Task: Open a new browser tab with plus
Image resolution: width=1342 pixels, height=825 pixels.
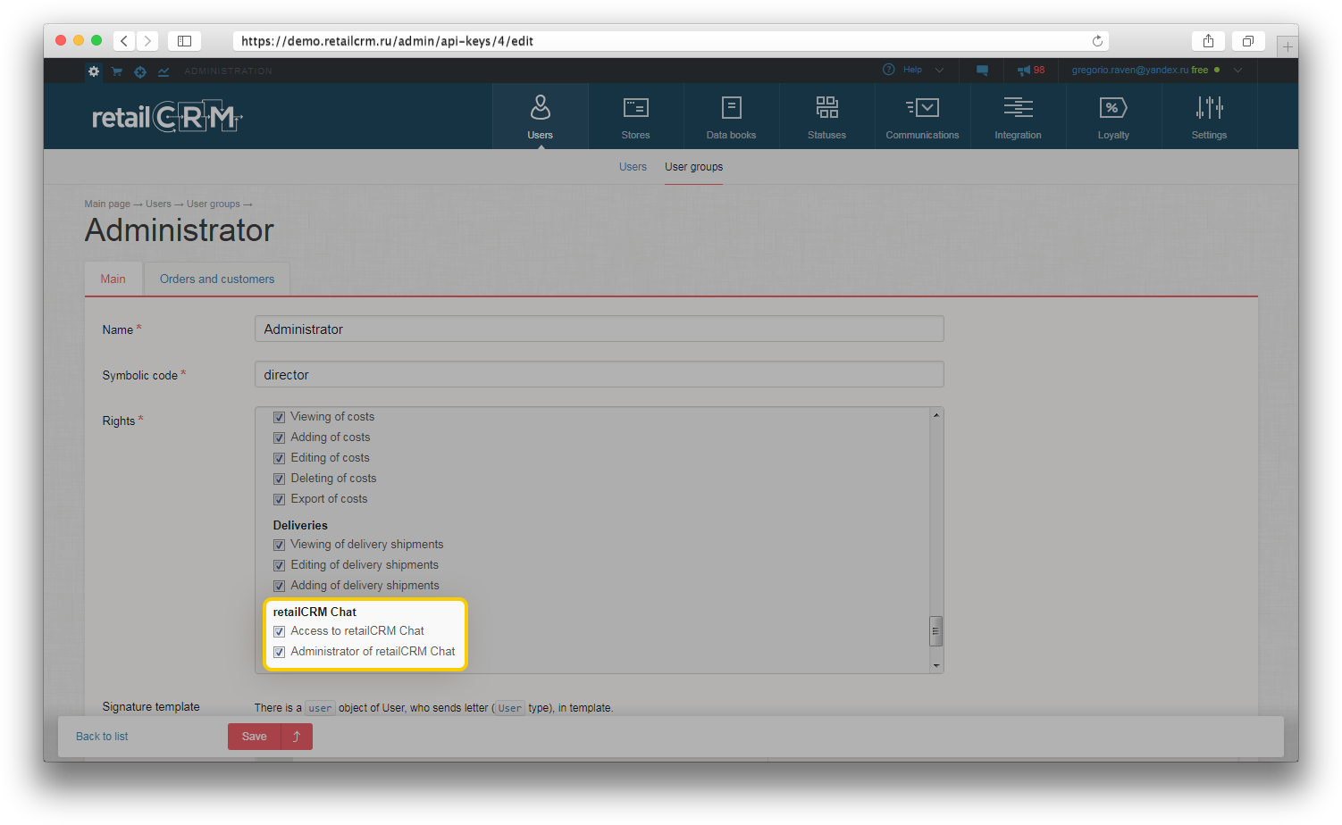Action: [1287, 46]
